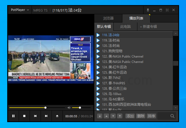Select the 默认专辑 album tab
The width and height of the screenshot is (186, 128).
(104, 27)
